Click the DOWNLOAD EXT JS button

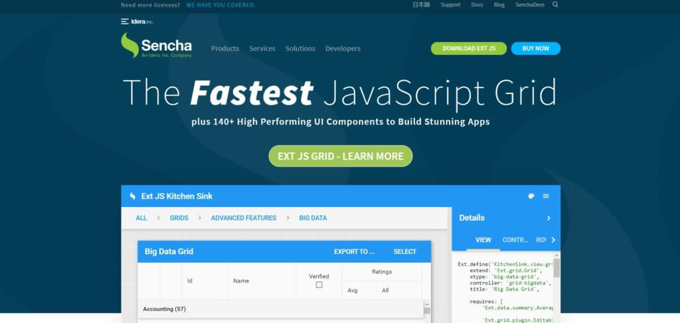(468, 48)
